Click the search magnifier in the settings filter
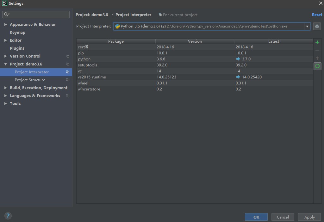 6,14
